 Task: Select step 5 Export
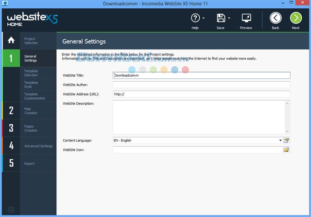pyautogui.click(x=29, y=163)
